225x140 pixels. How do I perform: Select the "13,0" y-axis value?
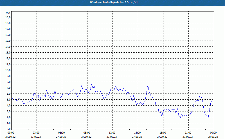[8, 53]
